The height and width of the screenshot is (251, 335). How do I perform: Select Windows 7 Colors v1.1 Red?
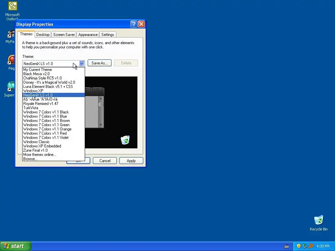54,133
